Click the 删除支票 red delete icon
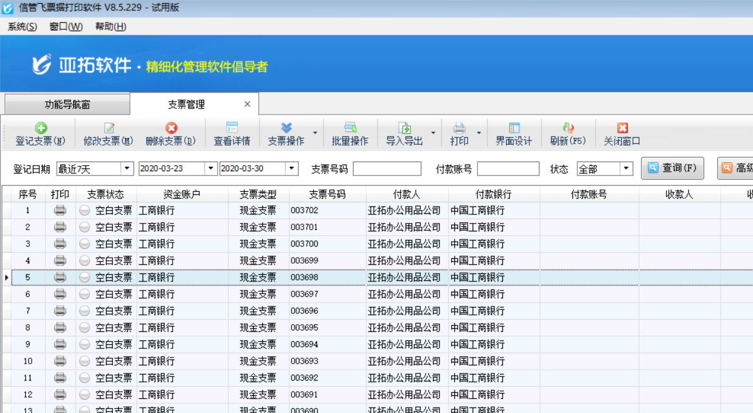This screenshot has width=753, height=413. coord(171,128)
